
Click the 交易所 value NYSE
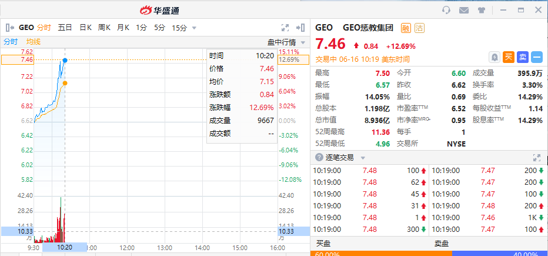pyautogui.click(x=456, y=144)
